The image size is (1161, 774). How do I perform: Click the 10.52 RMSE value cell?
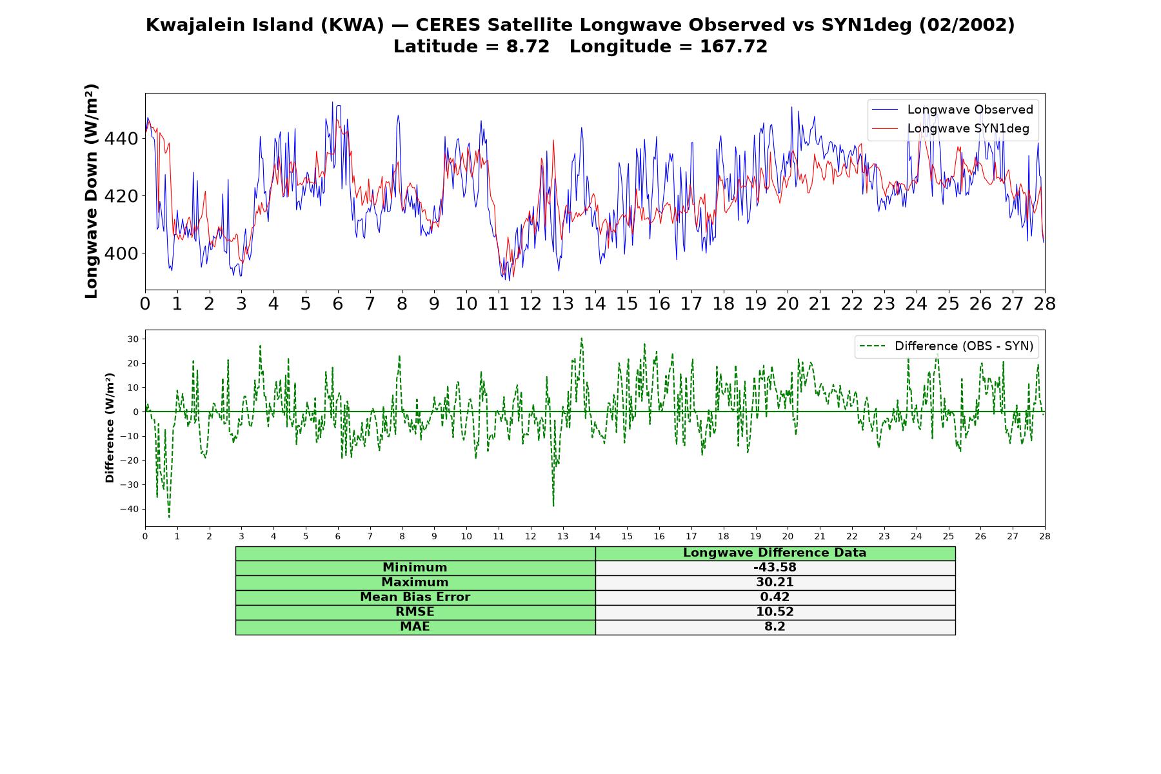tap(775, 612)
